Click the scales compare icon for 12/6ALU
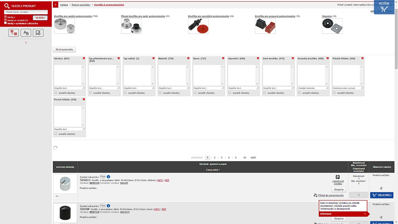 click(315, 195)
